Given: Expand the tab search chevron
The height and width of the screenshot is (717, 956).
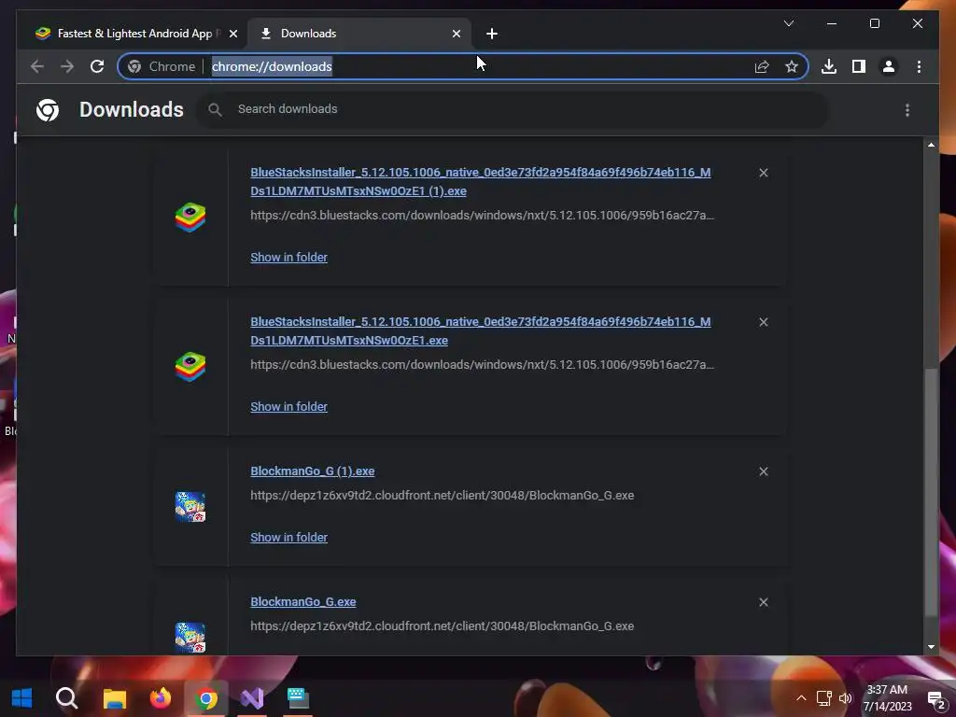Looking at the screenshot, I should tap(788, 23).
